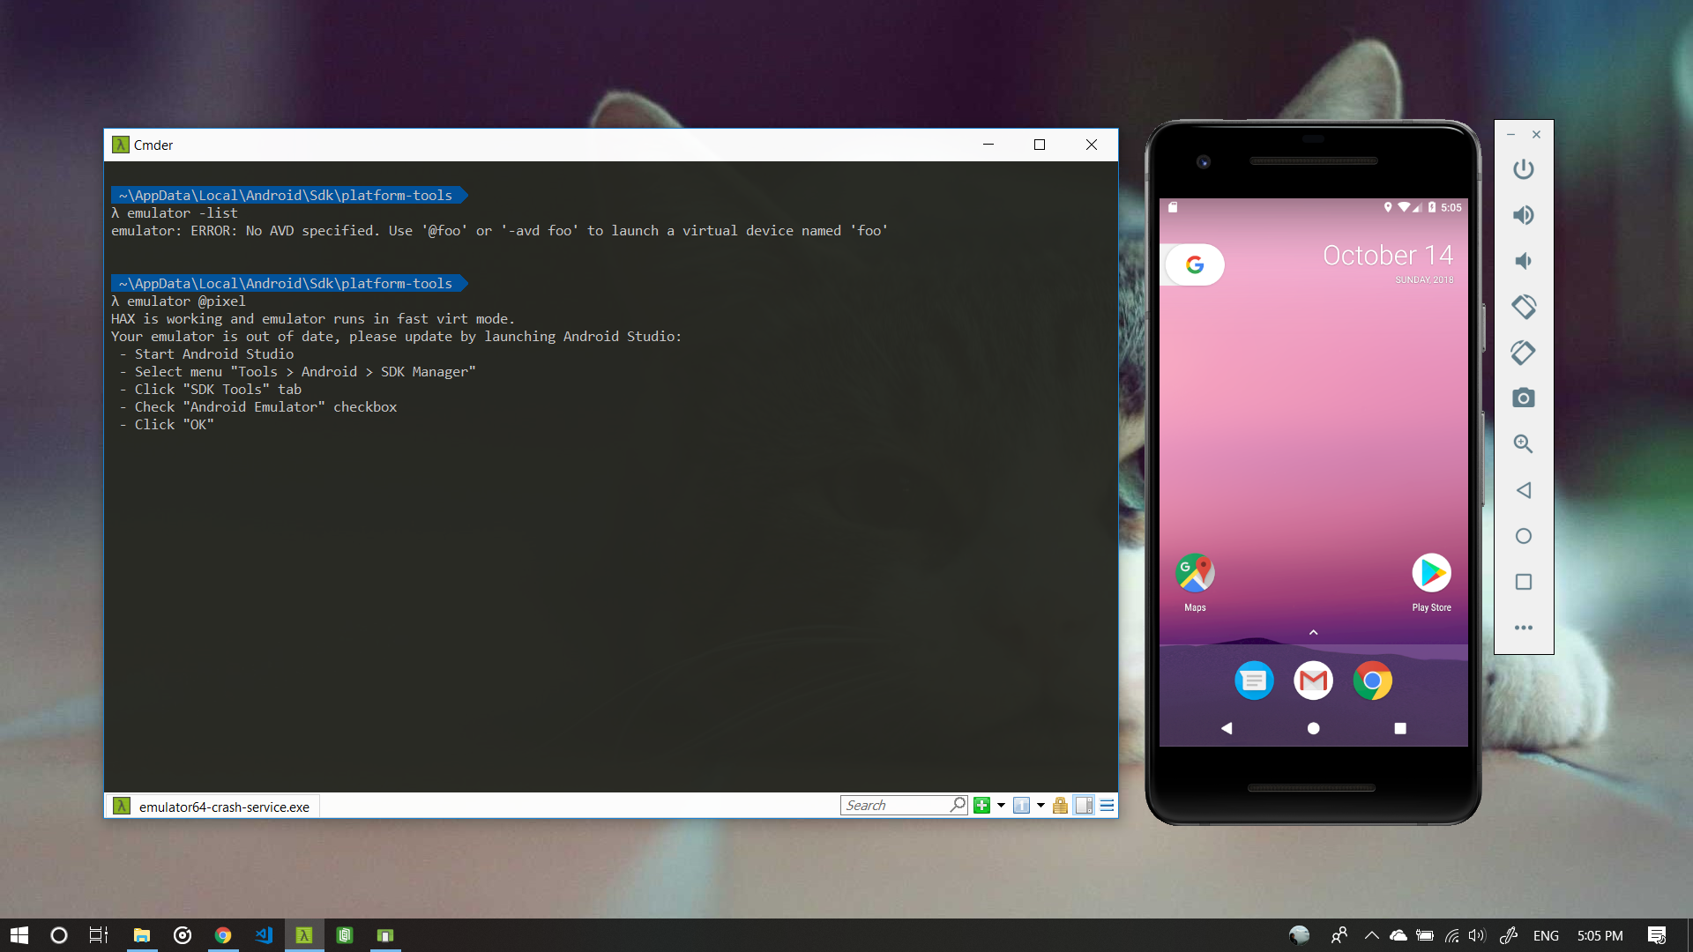This screenshot has width=1693, height=952.
Task: Activate zoom mode in the emulator toolbar
Action: [x=1524, y=444]
